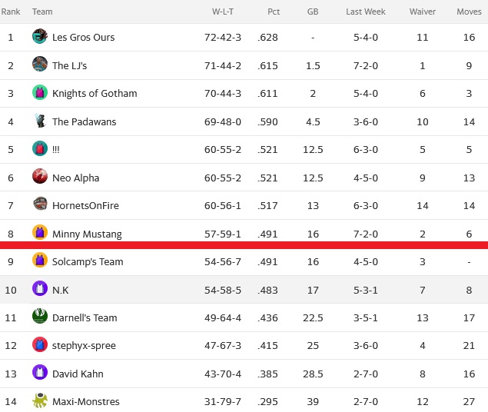Click the GB column header
This screenshot has width=488, height=412.
(x=313, y=12)
